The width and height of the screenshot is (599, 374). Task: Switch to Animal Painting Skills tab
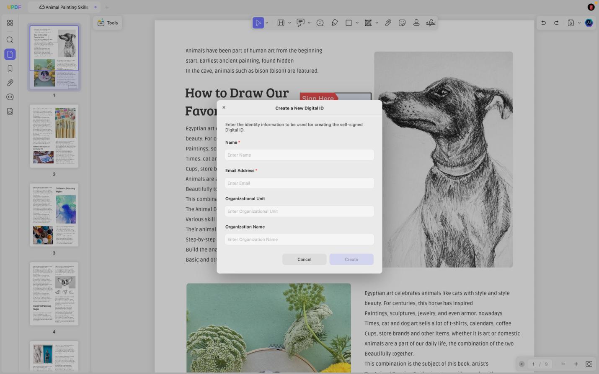64,7
